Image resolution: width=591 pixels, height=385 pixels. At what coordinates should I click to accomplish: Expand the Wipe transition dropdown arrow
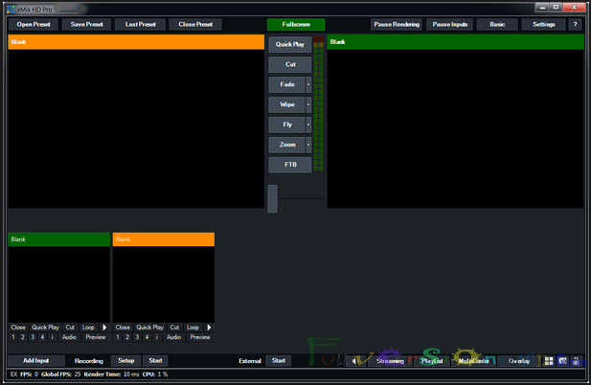[308, 104]
